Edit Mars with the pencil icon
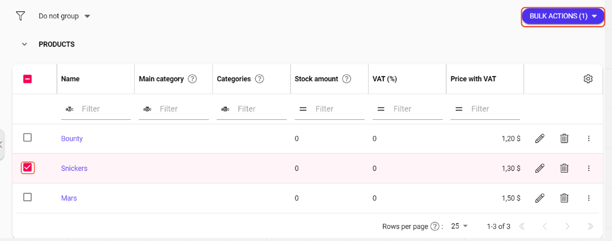Screen dimensions: 612x241 click(x=540, y=198)
